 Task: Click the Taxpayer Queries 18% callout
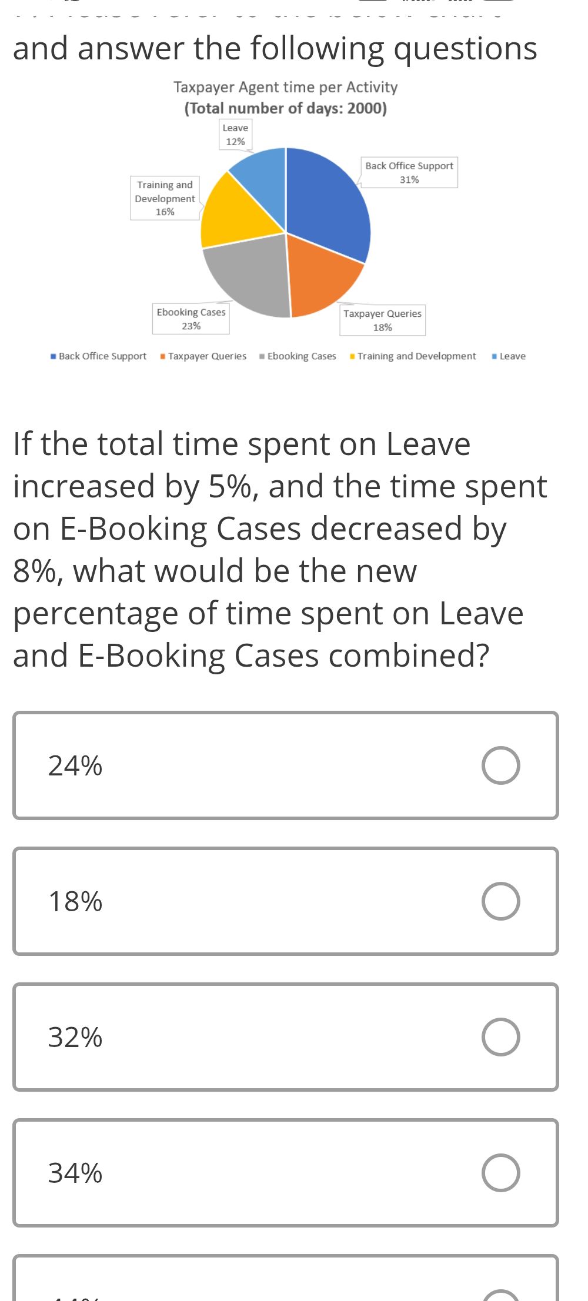[382, 321]
